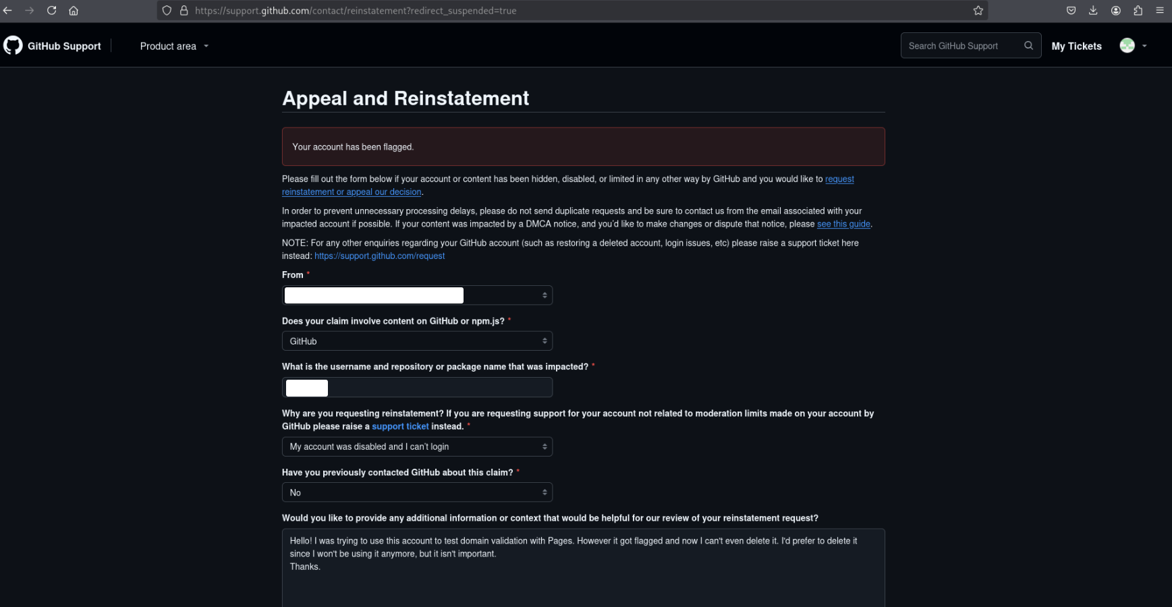The height and width of the screenshot is (607, 1172).
Task: Go to browser home icon
Action: (x=74, y=11)
